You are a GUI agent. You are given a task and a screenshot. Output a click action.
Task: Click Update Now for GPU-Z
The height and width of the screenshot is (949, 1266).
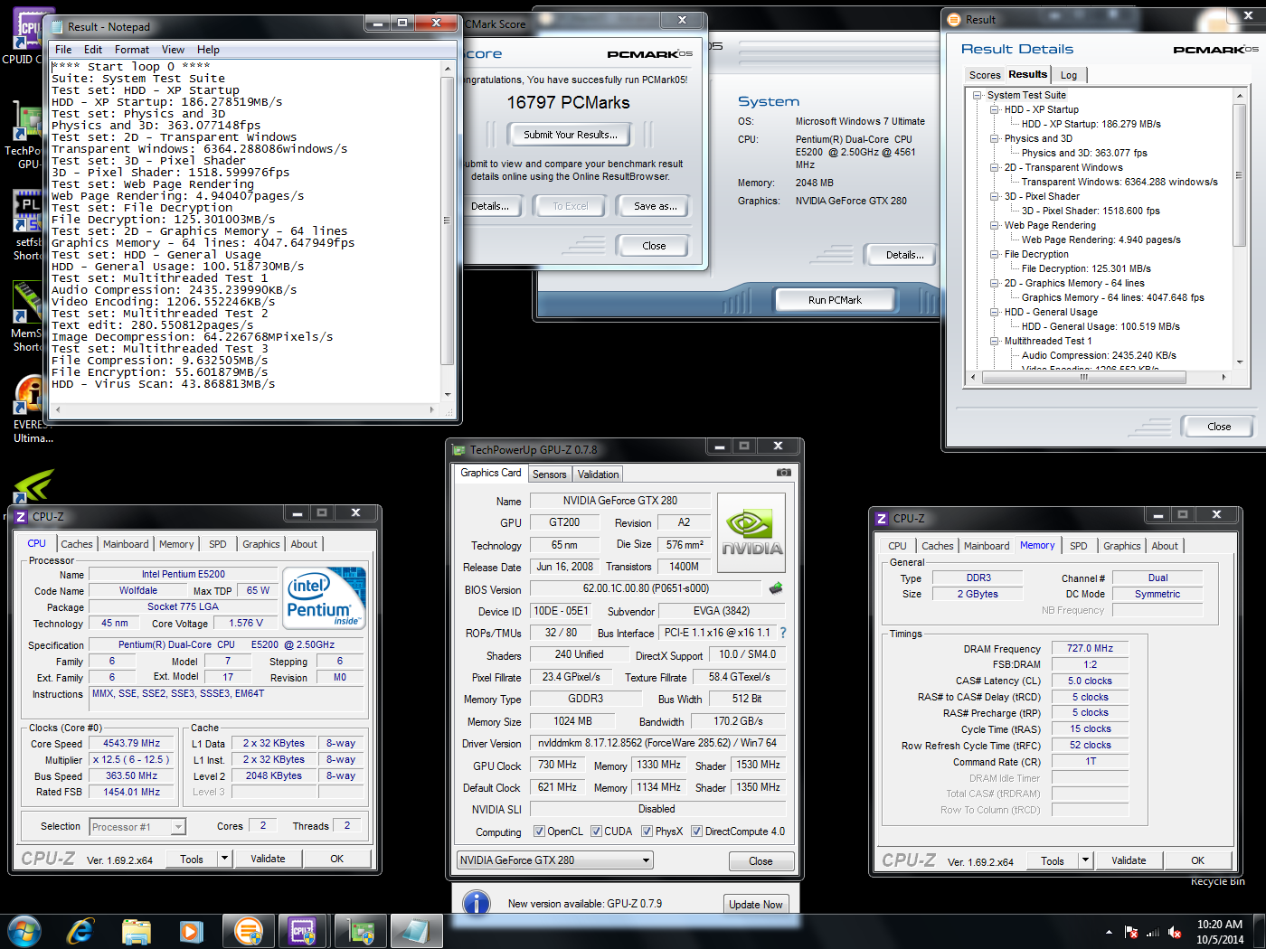(756, 905)
